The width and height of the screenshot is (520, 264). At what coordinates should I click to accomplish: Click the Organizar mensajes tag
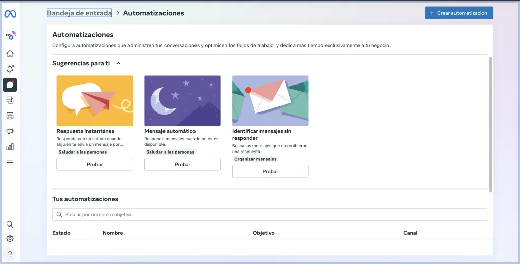(255, 159)
